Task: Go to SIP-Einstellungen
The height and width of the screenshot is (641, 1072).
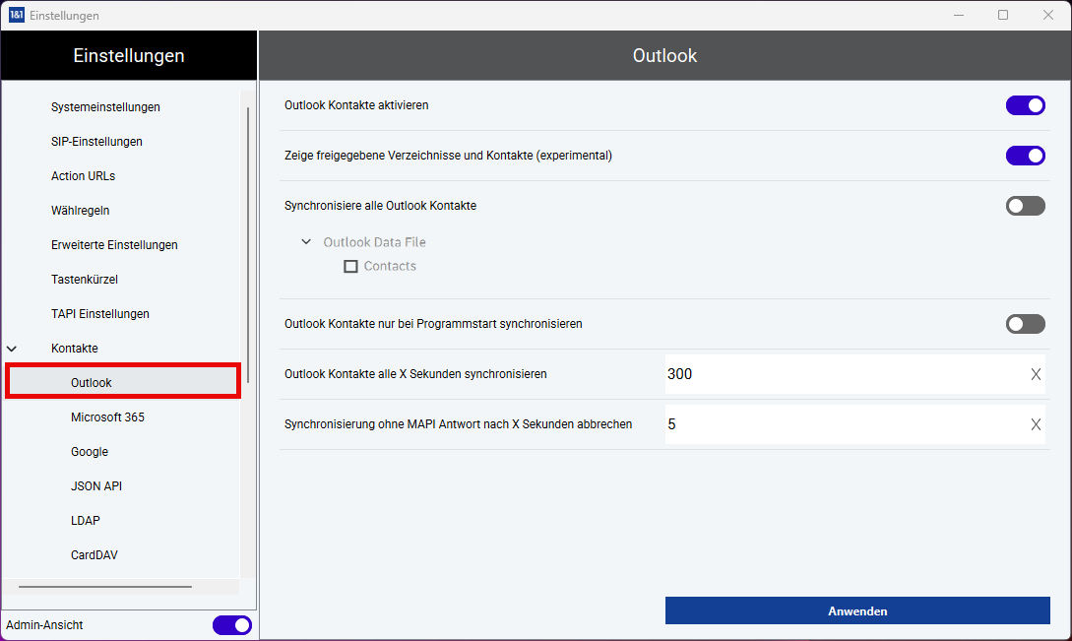Action: (96, 142)
